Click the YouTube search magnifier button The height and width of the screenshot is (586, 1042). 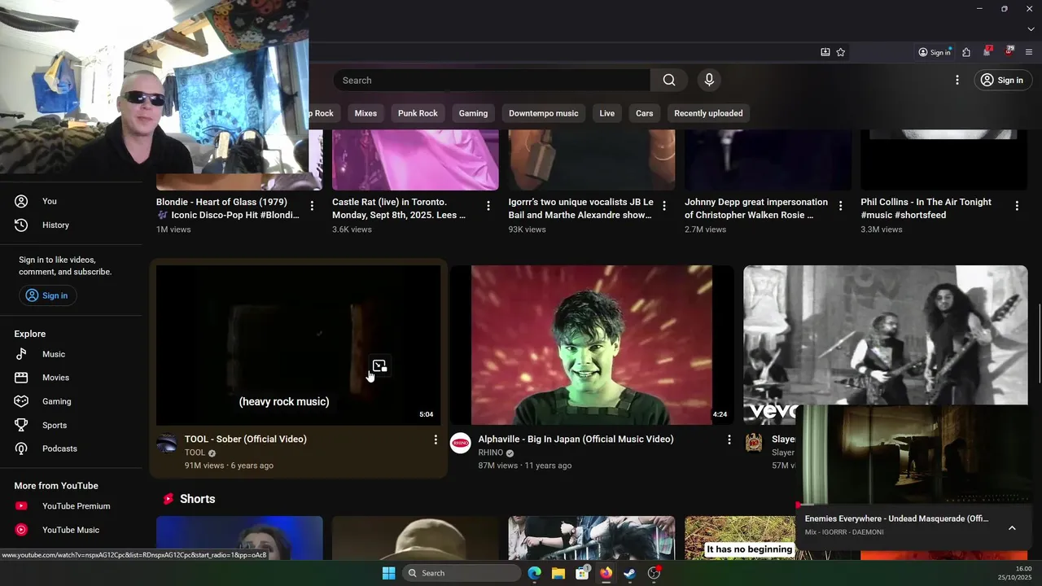(669, 80)
